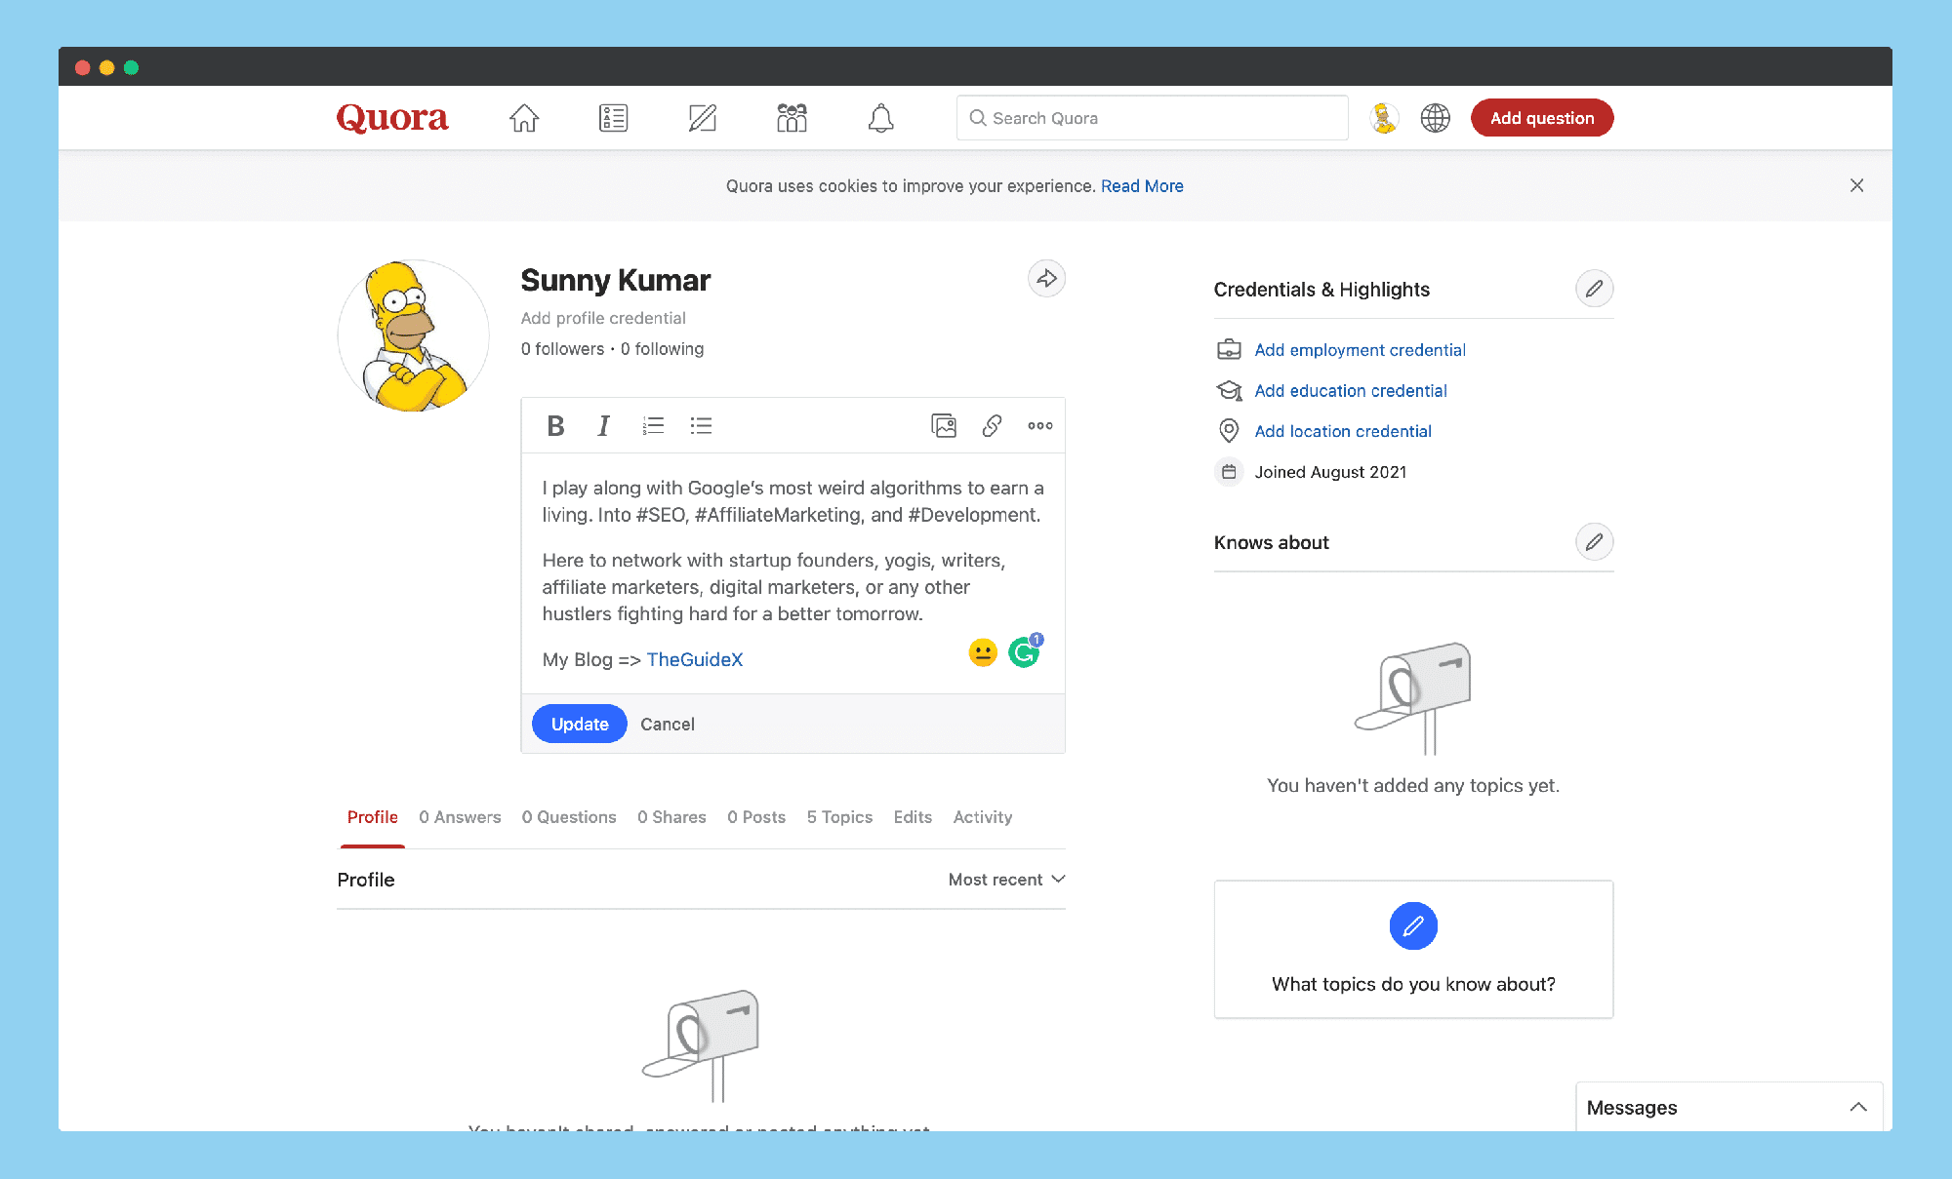Switch to the 5 Topics tab

click(839, 817)
